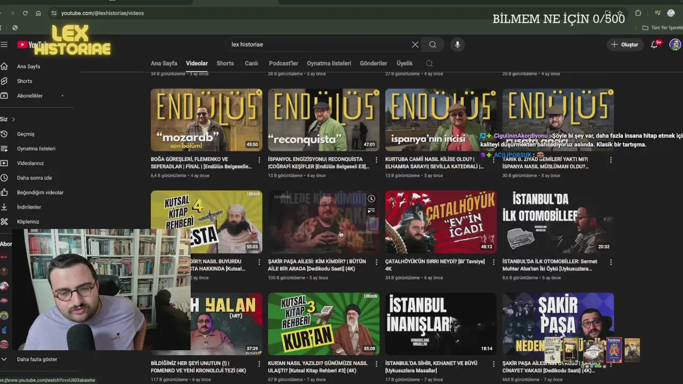Open the YouTube hamburger guide menu
683x384 pixels.
tap(4, 45)
